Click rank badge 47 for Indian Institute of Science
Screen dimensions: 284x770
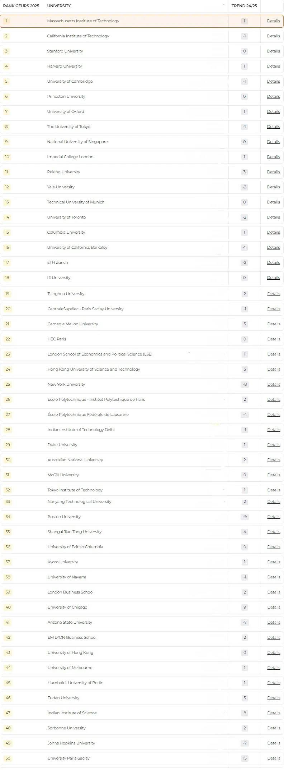coord(8,713)
